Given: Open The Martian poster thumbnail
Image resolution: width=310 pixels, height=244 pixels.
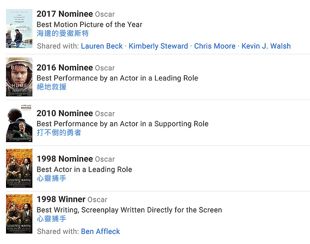Looking at the screenshot, I should click(19, 77).
